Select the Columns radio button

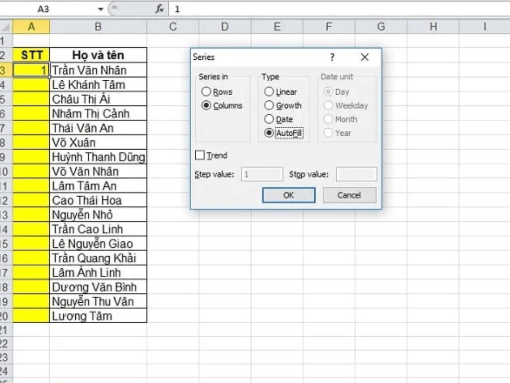click(x=206, y=106)
